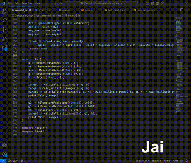Click the src breadcrumb segment
This screenshot has width=191, height=163.
[x=59, y=16]
